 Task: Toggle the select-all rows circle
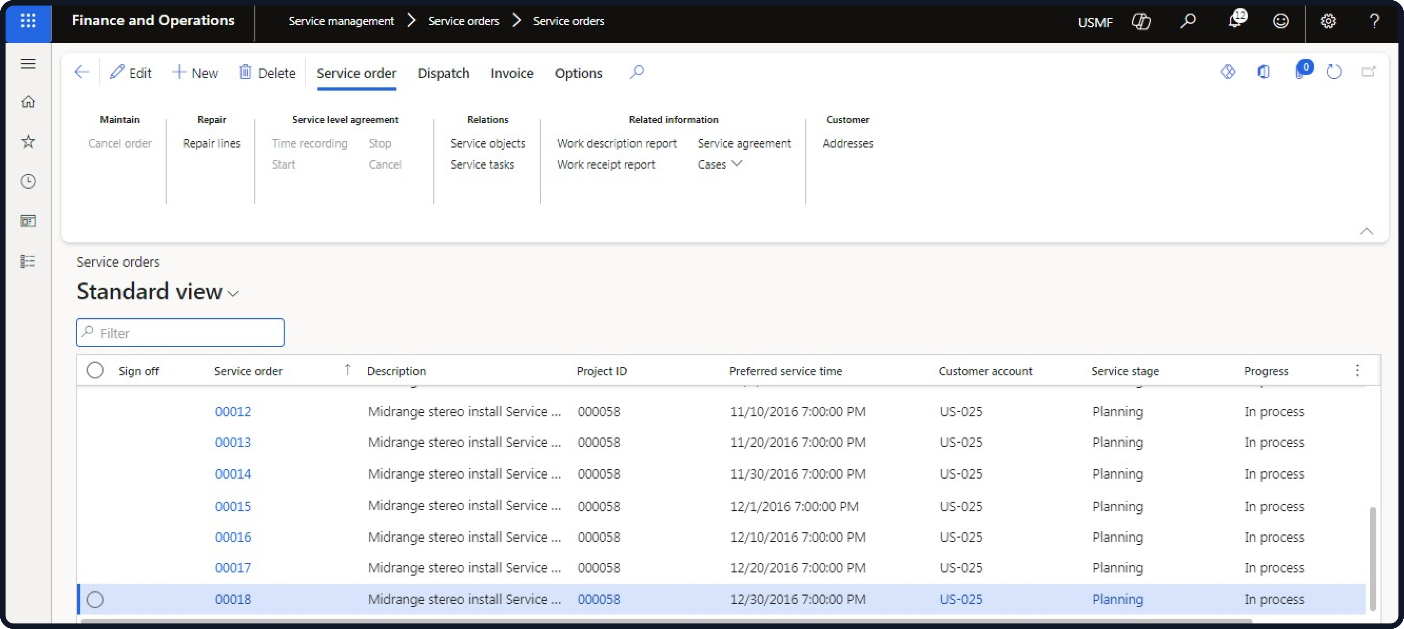[95, 370]
